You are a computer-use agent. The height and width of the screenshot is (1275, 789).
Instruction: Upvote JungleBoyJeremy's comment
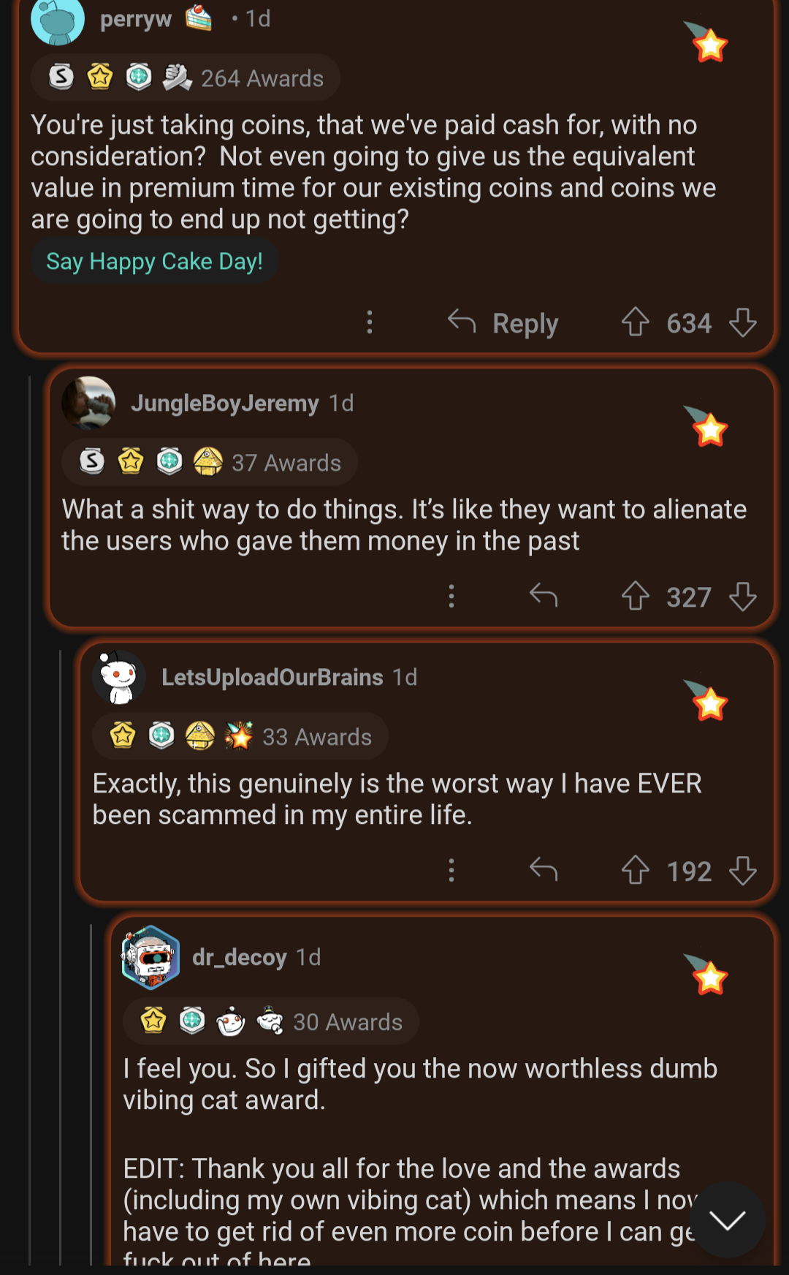[635, 596]
